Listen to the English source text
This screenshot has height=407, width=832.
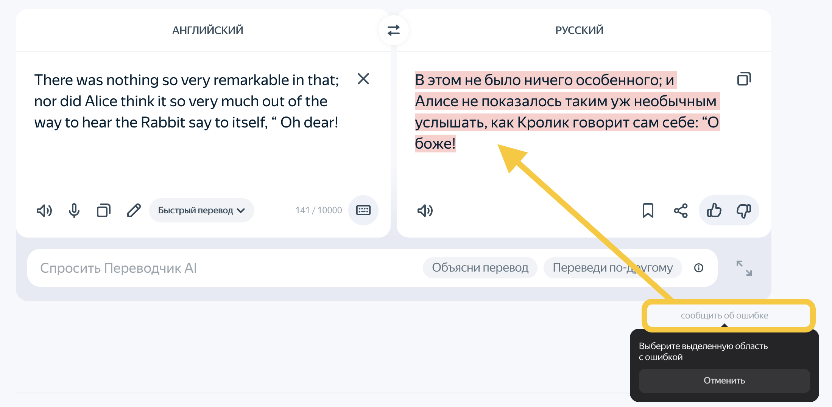click(x=44, y=211)
